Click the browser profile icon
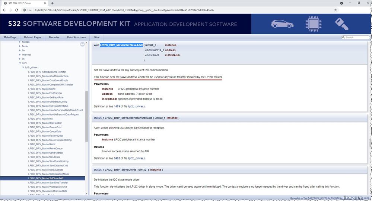 pyautogui.click(x=341, y=3)
